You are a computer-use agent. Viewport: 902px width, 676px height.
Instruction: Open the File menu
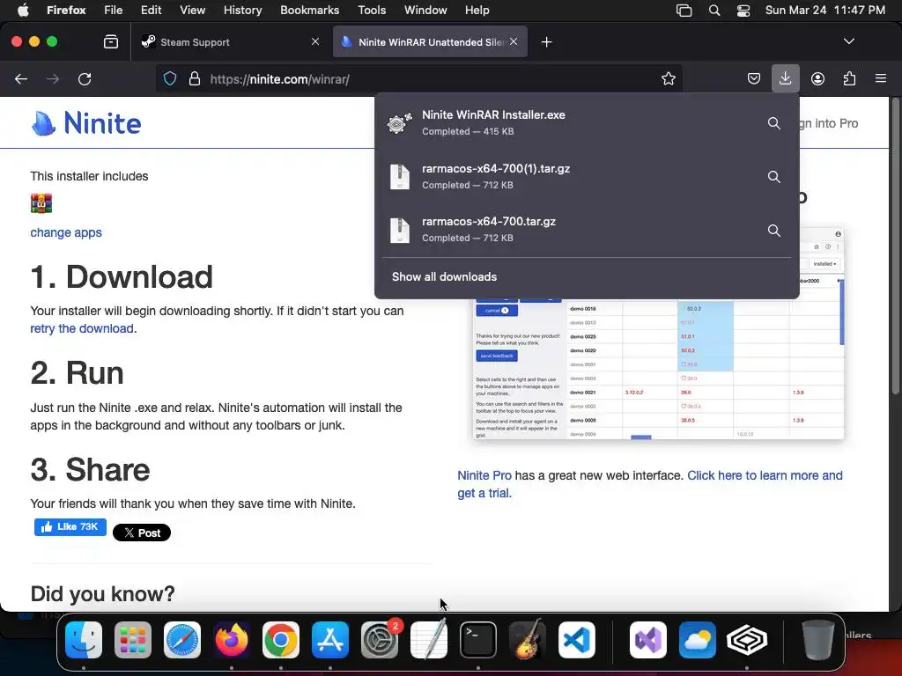(114, 11)
